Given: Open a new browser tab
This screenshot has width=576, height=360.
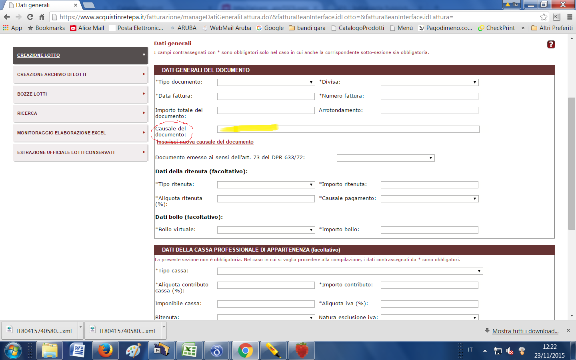Looking at the screenshot, I should click(88, 5).
